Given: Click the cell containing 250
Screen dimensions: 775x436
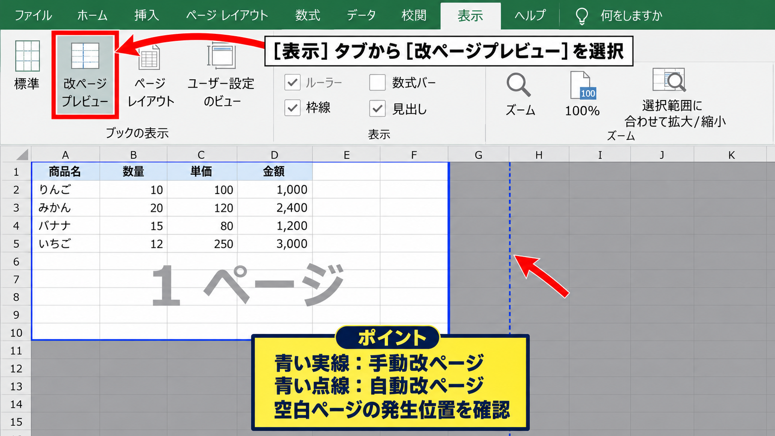Looking at the screenshot, I should pyautogui.click(x=202, y=244).
